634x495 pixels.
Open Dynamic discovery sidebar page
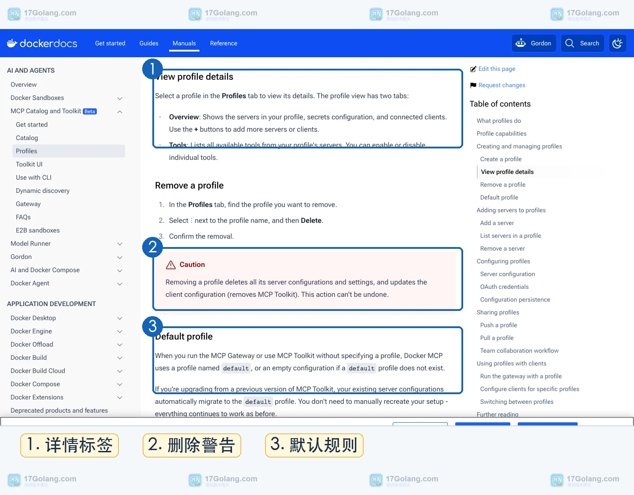(x=43, y=191)
